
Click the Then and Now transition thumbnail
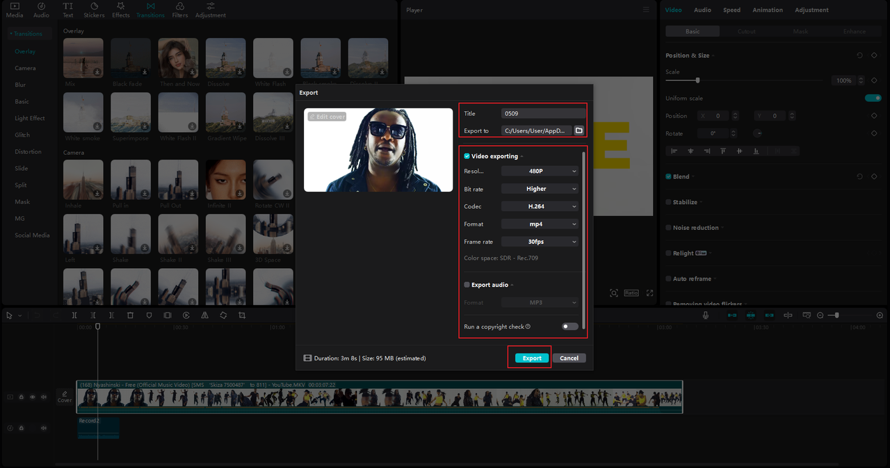point(179,58)
